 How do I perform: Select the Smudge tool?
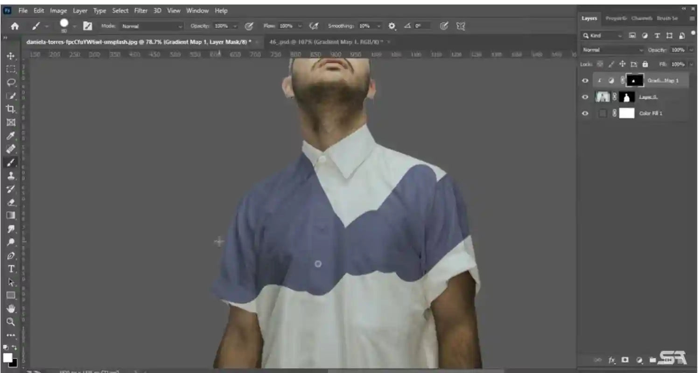tap(11, 229)
